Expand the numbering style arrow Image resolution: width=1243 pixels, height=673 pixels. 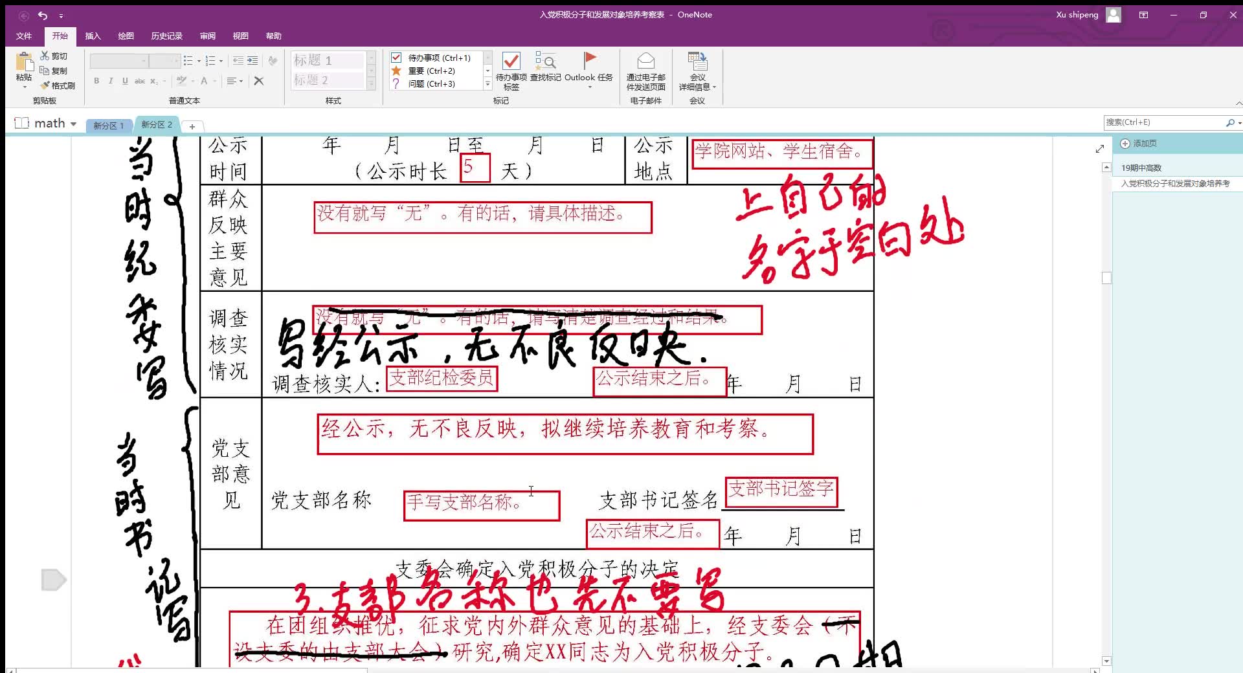pyautogui.click(x=221, y=61)
